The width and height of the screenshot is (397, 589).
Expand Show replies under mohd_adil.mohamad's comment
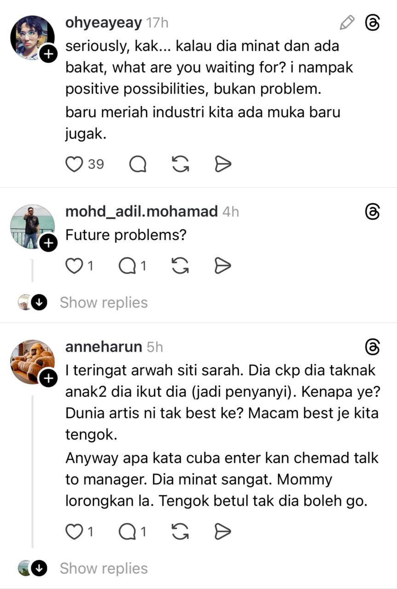pyautogui.click(x=104, y=302)
